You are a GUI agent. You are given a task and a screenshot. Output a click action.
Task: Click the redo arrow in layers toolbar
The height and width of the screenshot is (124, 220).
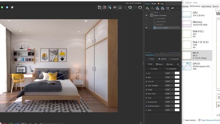point(178,8)
